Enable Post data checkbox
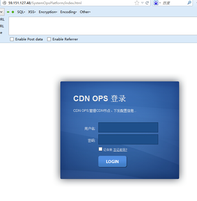The width and height of the screenshot is (197, 201). coord(12,39)
